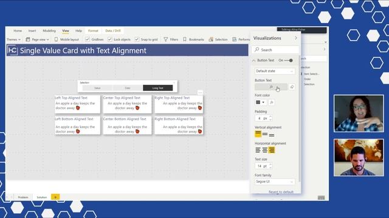Toggle the Lock objects checkbox

pyautogui.click(x=110, y=39)
